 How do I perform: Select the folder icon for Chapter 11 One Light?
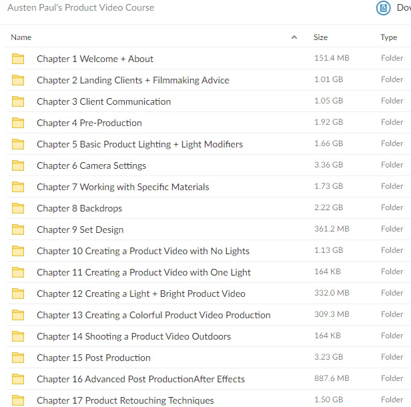click(x=18, y=272)
